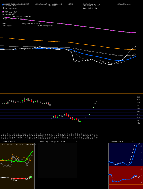Click the 'Stochastics: 100' reading
Viewport: 143px width, 189px height.
point(8,14)
